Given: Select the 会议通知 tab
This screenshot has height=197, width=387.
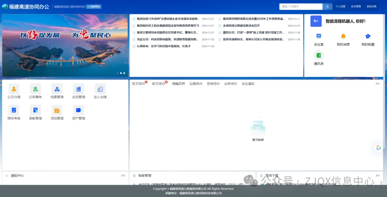Looking at the screenshot, I should (248, 84).
